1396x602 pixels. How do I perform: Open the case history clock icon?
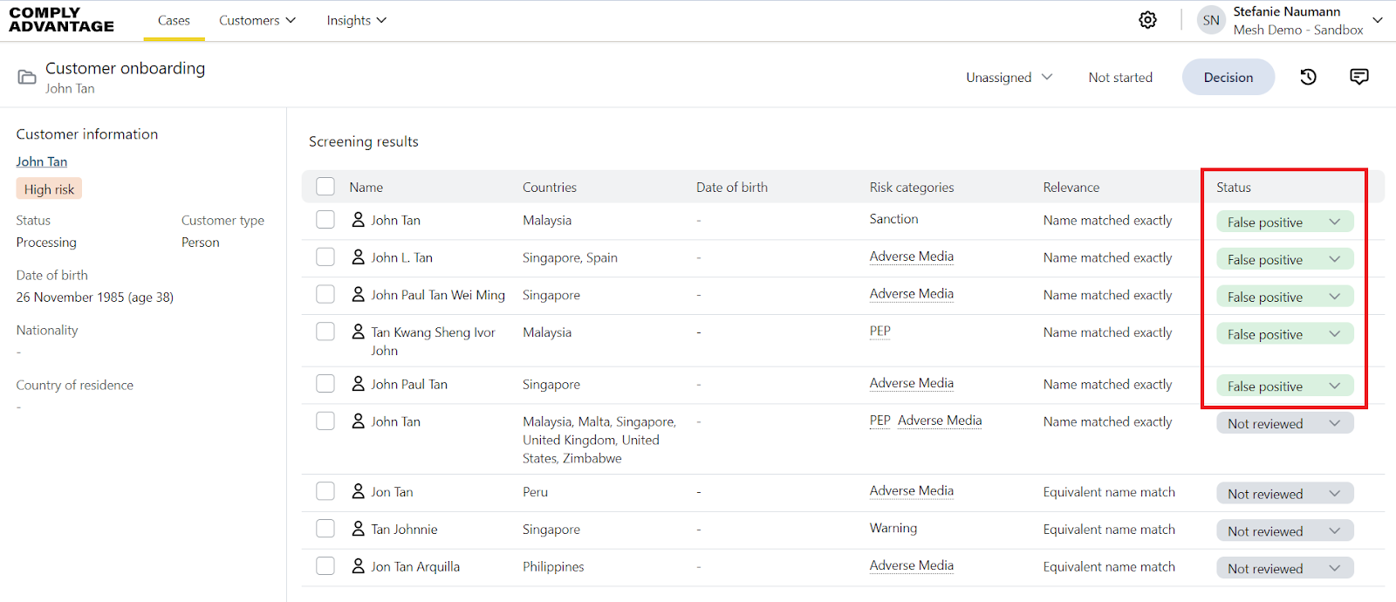tap(1308, 77)
